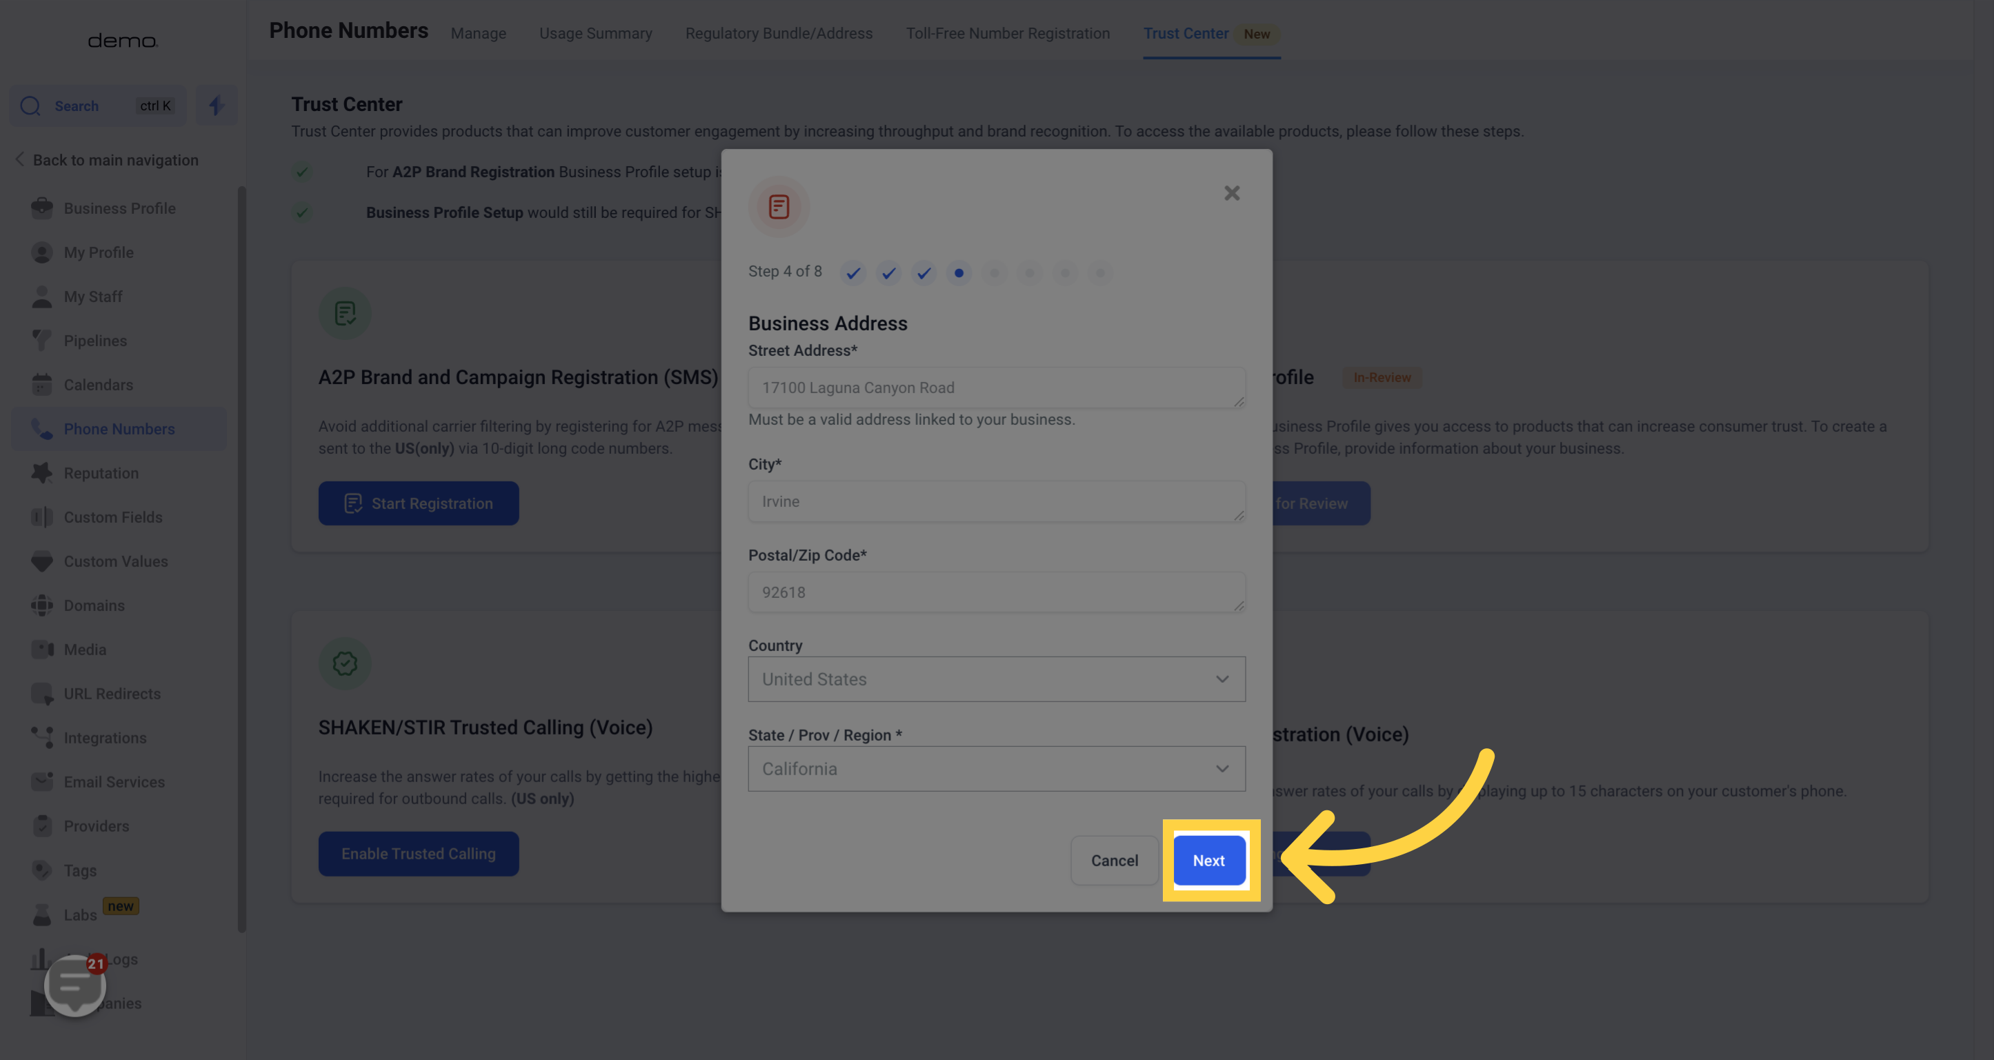Close the Business Address dialog

point(1232,192)
